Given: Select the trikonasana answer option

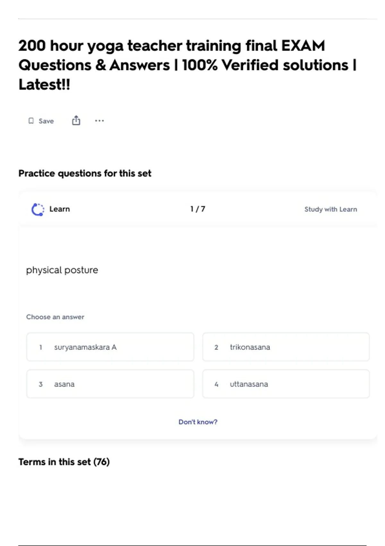Looking at the screenshot, I should [286, 347].
